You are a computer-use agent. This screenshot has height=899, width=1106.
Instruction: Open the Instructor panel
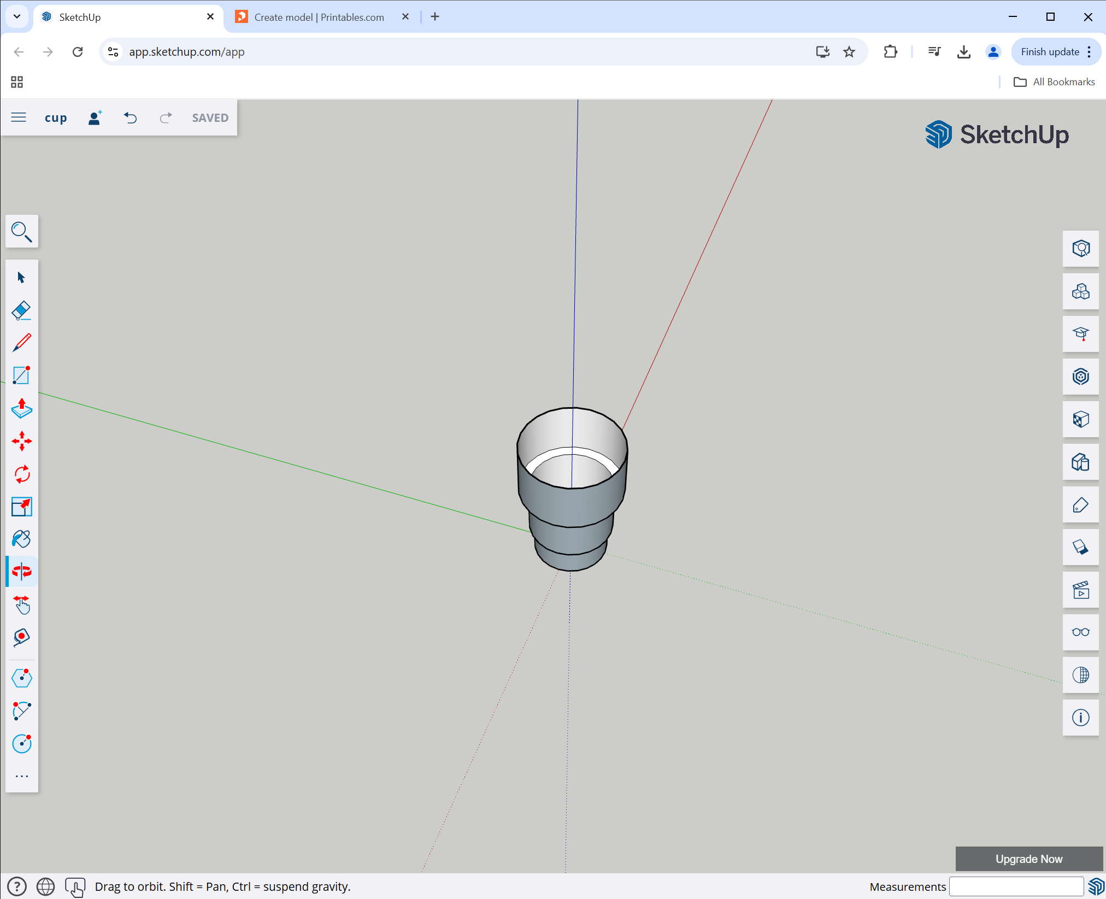click(1080, 334)
